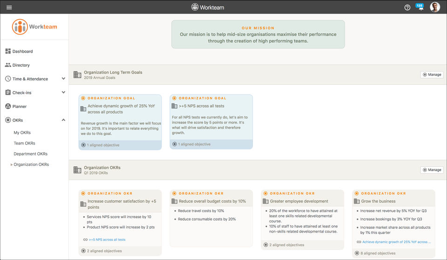Go to My OKRs
Image resolution: width=447 pixels, height=260 pixels.
pyautogui.click(x=22, y=132)
